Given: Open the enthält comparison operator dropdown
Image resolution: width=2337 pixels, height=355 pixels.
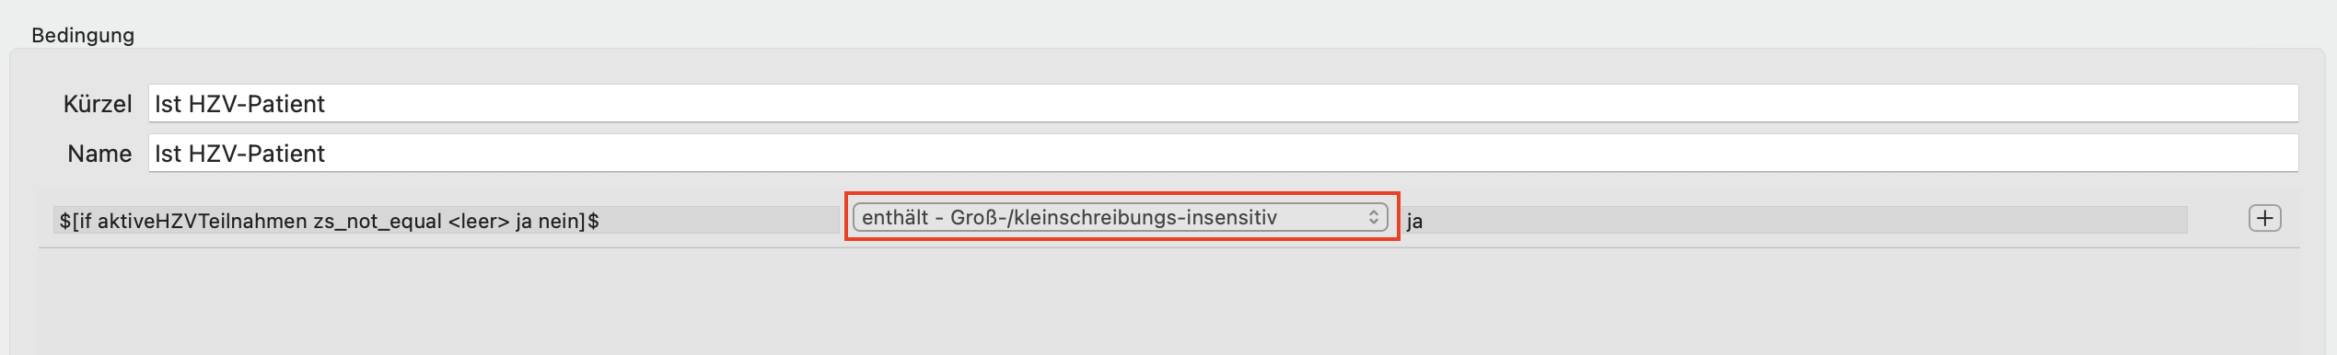Looking at the screenshot, I should pos(1120,217).
